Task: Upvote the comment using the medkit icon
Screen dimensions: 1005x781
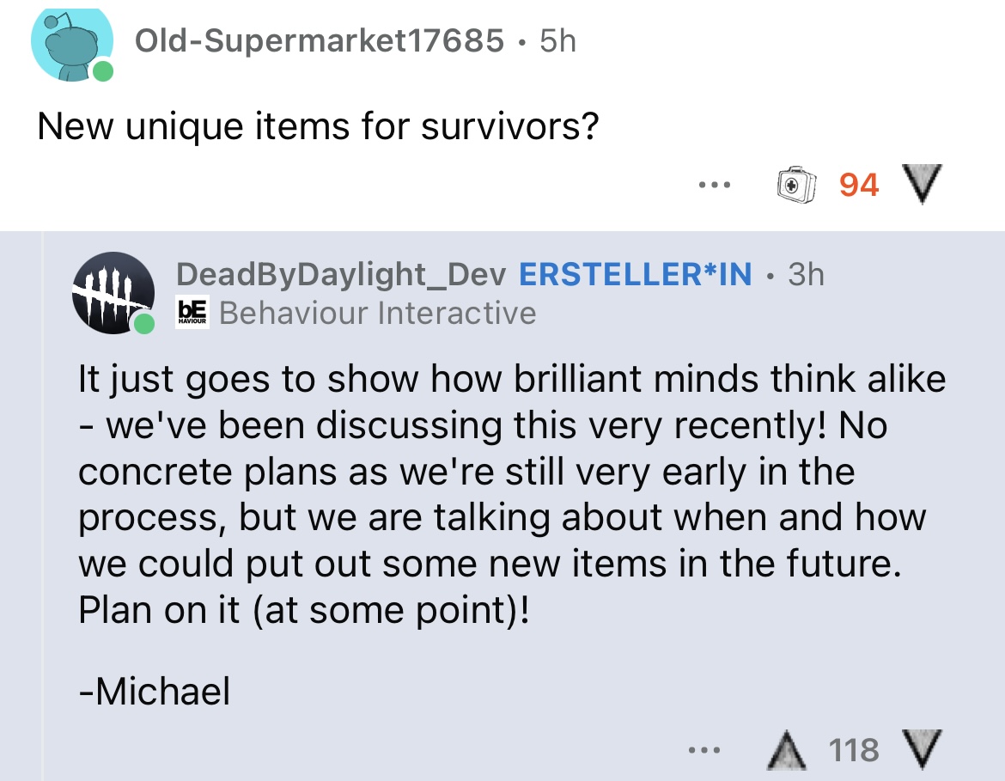Action: click(796, 185)
